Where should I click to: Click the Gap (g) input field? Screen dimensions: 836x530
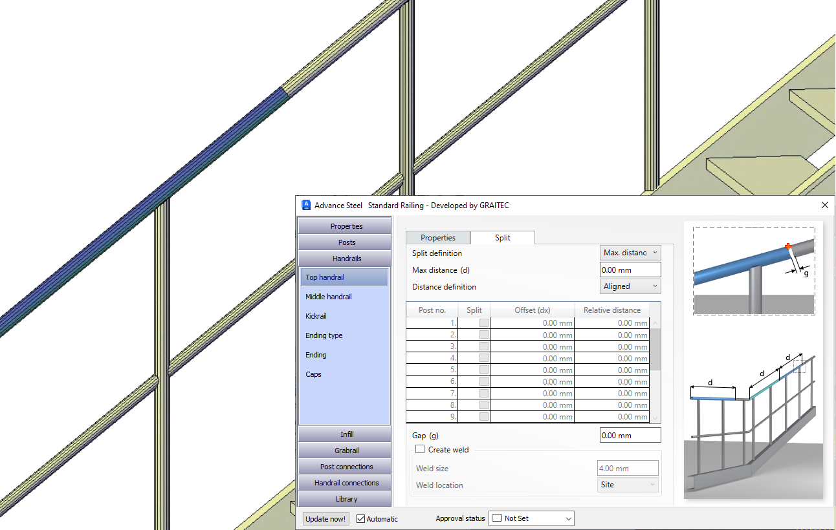pos(630,436)
